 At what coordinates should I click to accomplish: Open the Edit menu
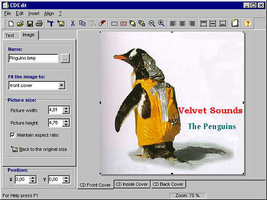click(x=20, y=14)
